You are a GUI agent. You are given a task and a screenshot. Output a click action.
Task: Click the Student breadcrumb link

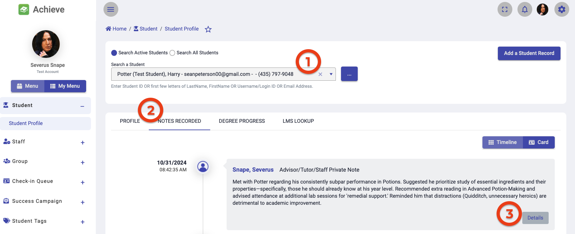(x=148, y=29)
